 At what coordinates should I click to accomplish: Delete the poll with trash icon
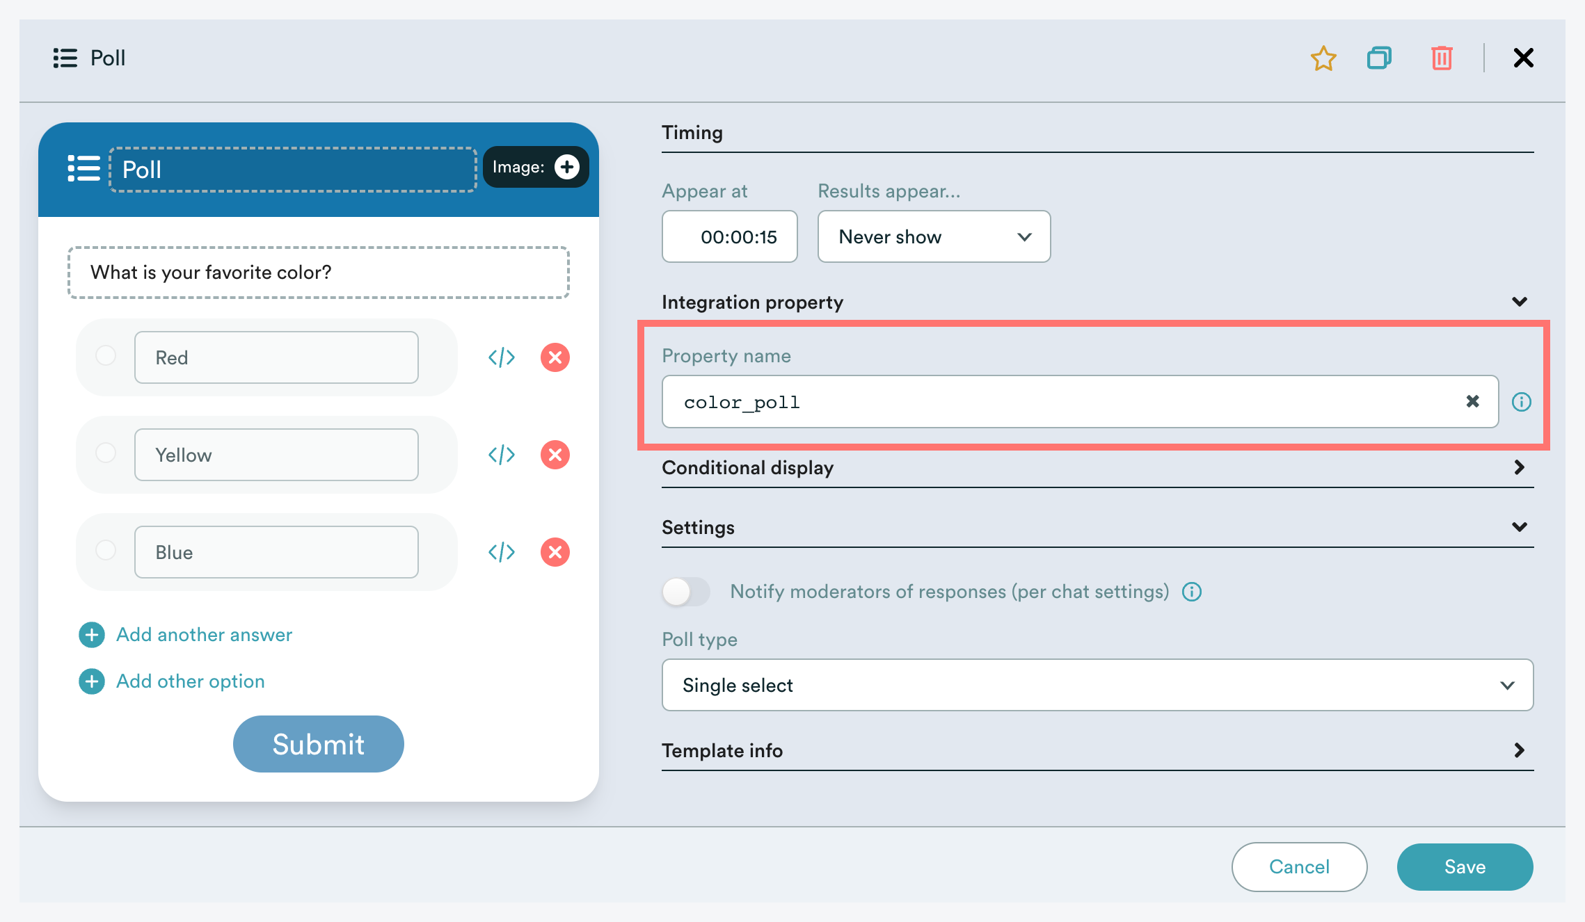(x=1442, y=58)
